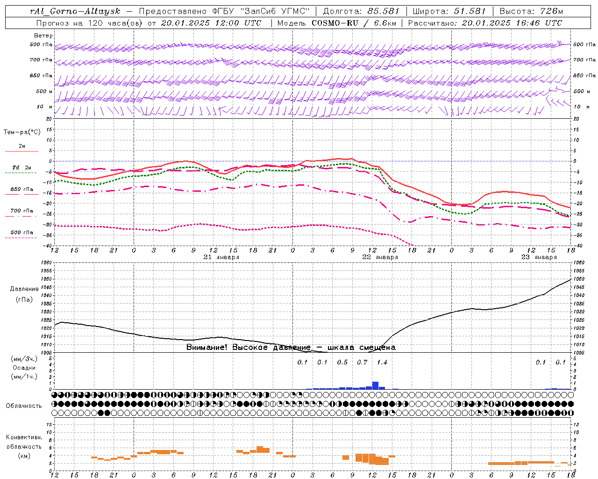Image resolution: width=598 pixels, height=479 pixels.
Task: Click the "Широта: 51.581" header value
Action: [x=449, y=11]
